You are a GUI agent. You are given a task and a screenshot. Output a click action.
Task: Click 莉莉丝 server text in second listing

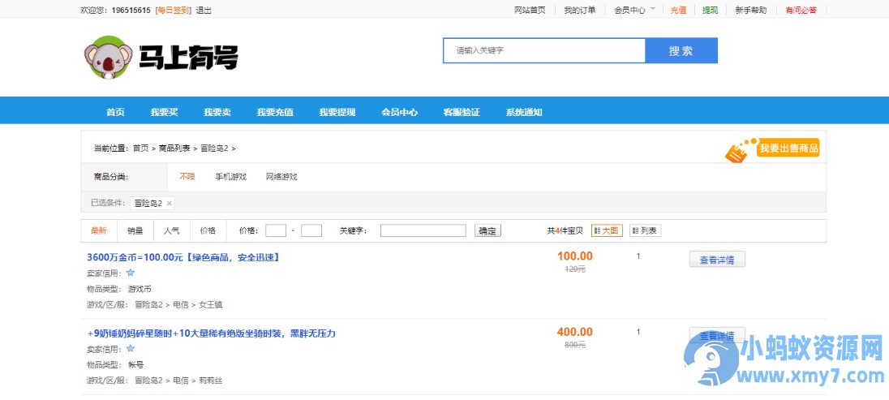coord(210,381)
